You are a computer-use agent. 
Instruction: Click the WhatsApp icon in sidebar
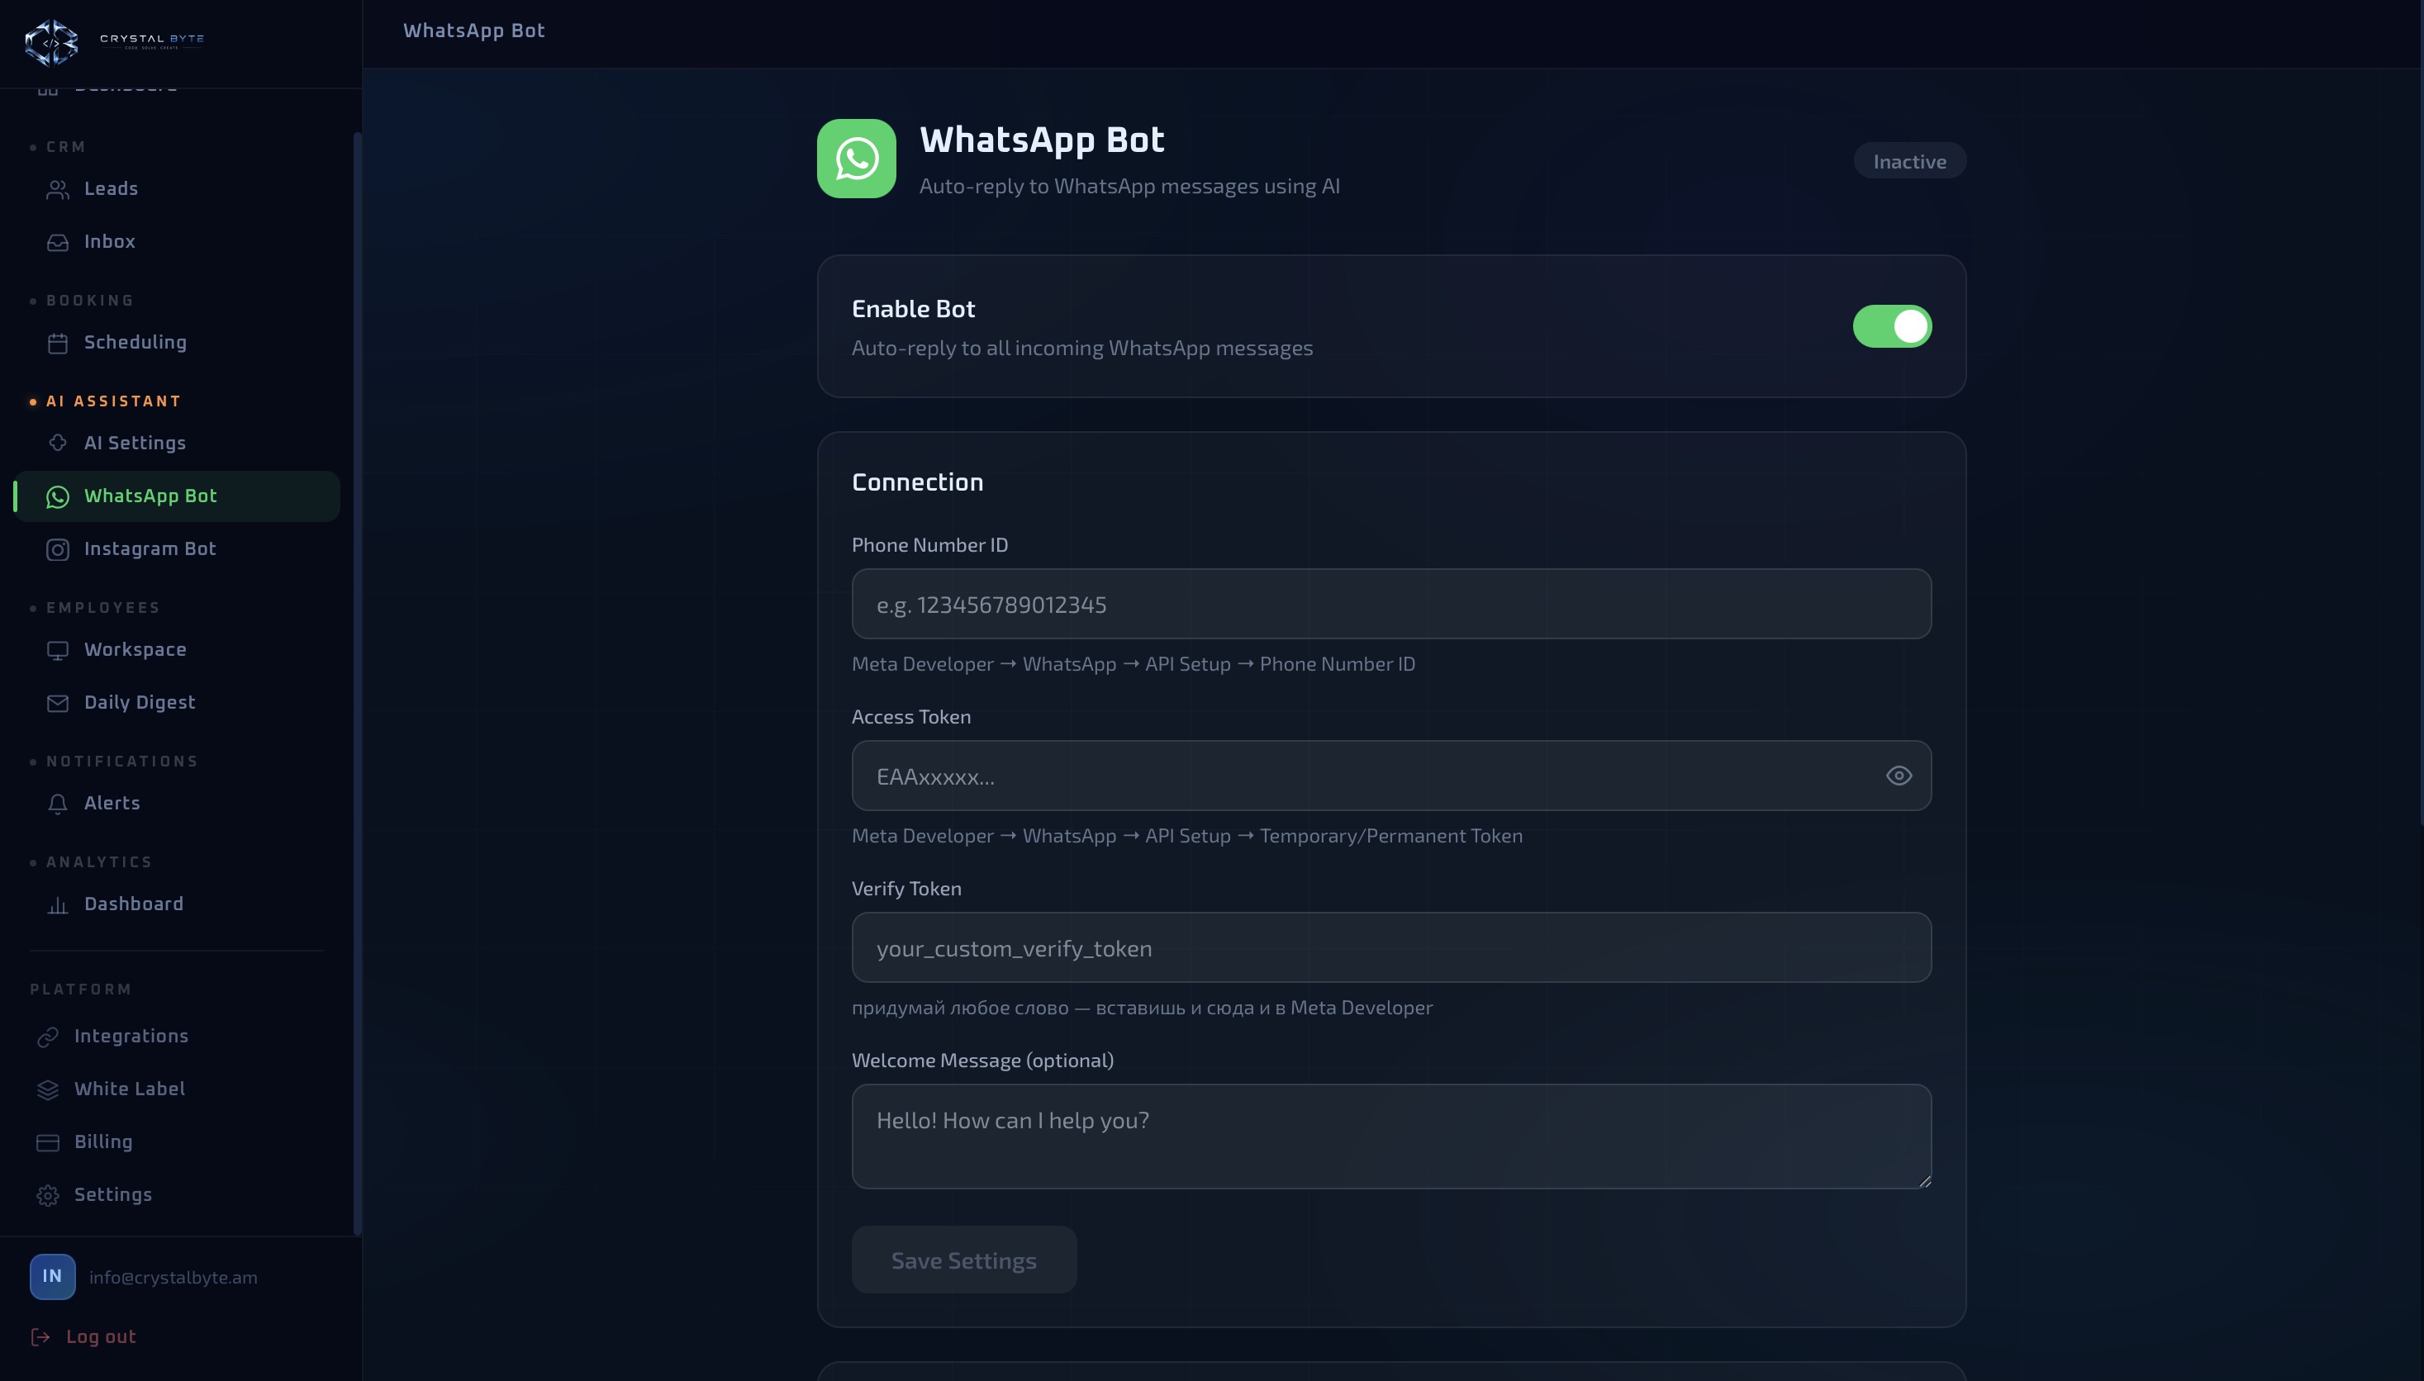pos(58,496)
